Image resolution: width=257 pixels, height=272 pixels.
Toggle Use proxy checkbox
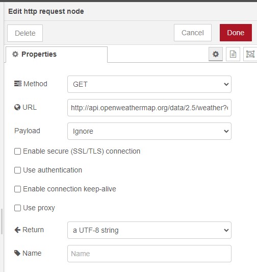(17, 208)
